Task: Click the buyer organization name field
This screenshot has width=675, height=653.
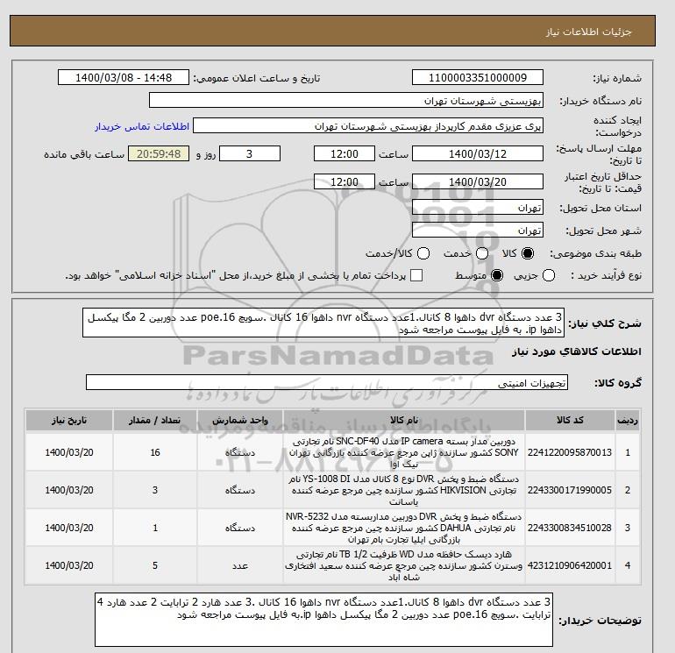Action: pyautogui.click(x=346, y=100)
